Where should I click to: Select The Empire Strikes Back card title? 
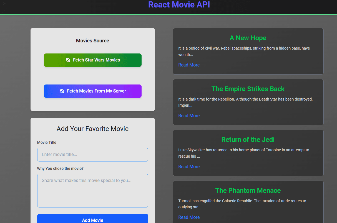[x=248, y=89]
